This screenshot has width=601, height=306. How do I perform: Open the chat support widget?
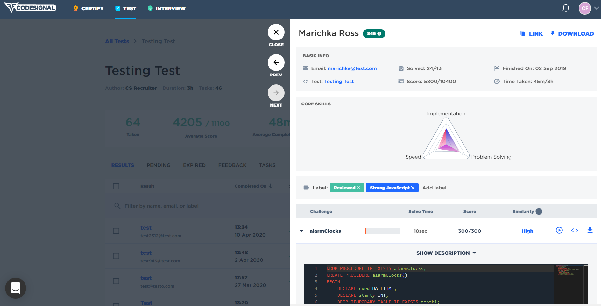16,288
